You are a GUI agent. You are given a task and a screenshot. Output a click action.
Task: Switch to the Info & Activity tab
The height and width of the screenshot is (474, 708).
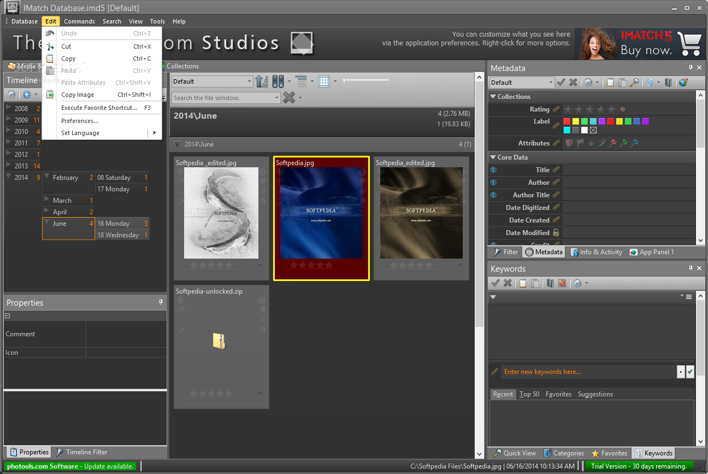[596, 252]
